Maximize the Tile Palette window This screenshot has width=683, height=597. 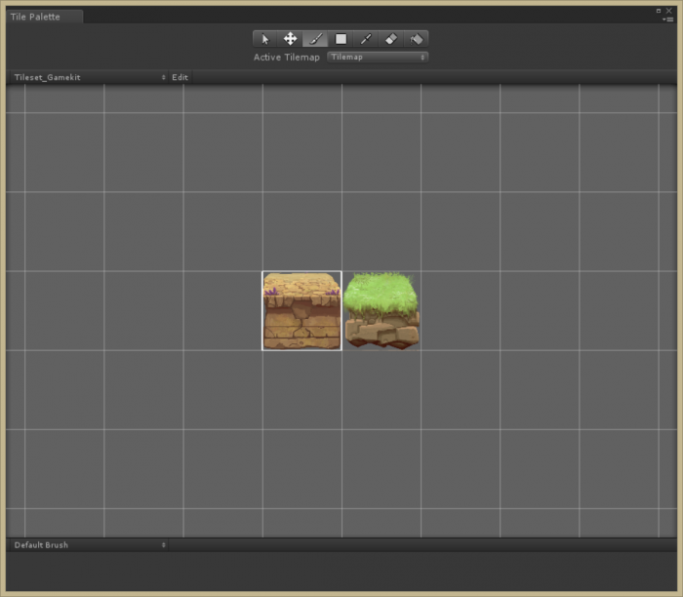[660, 11]
